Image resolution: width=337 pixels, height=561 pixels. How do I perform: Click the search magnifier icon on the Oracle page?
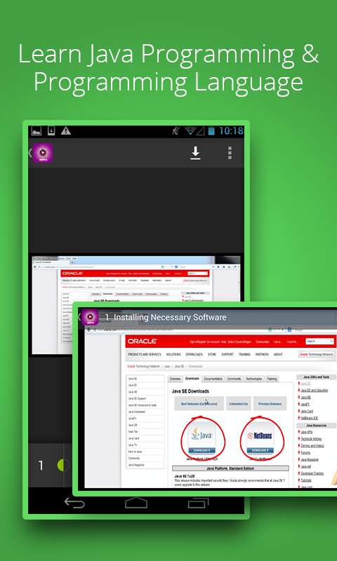331,342
